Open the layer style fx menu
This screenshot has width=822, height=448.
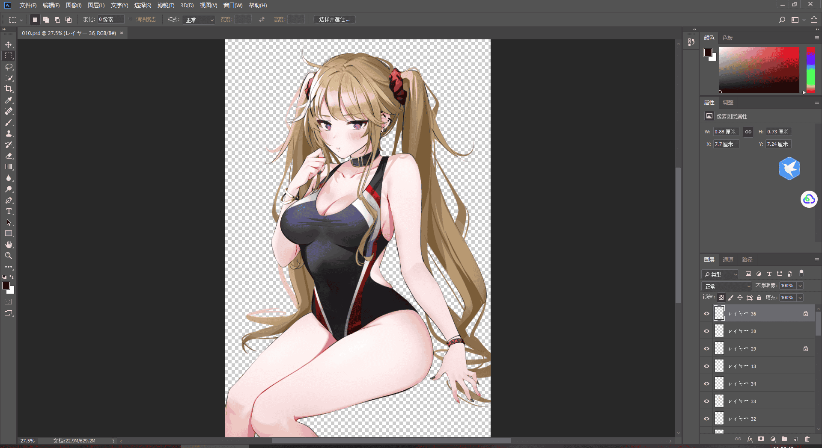click(750, 439)
